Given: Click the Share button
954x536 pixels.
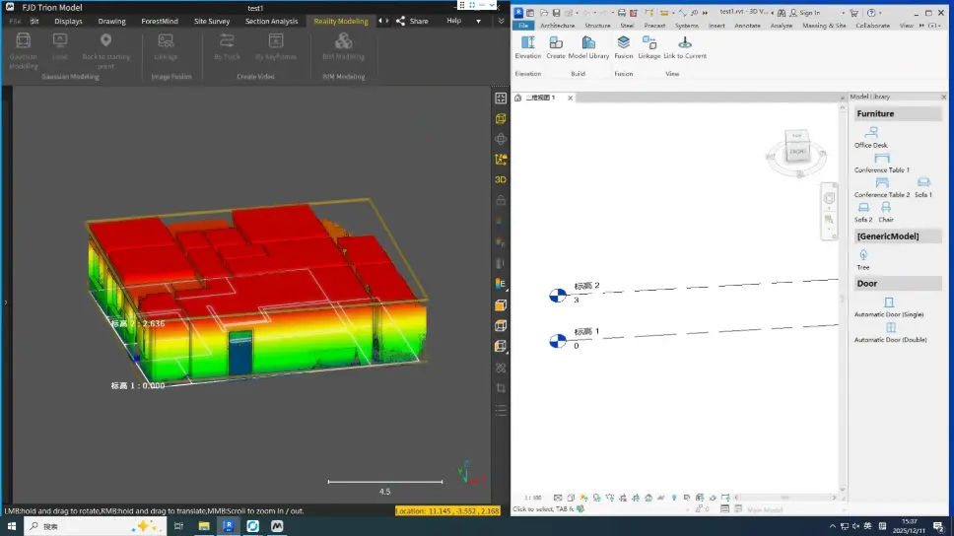Looking at the screenshot, I should point(413,21).
